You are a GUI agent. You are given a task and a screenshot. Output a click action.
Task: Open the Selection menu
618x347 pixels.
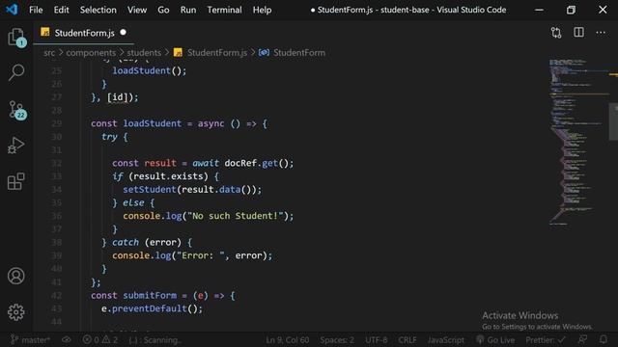pyautogui.click(x=98, y=10)
